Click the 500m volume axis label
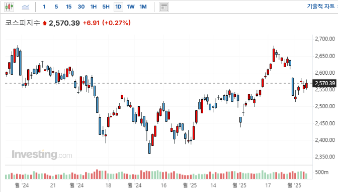The width and height of the screenshot is (338, 192). pyautogui.click(x=321, y=172)
